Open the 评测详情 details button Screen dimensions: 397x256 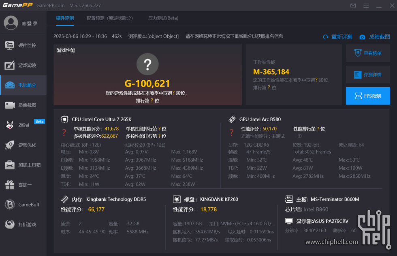tap(368, 75)
